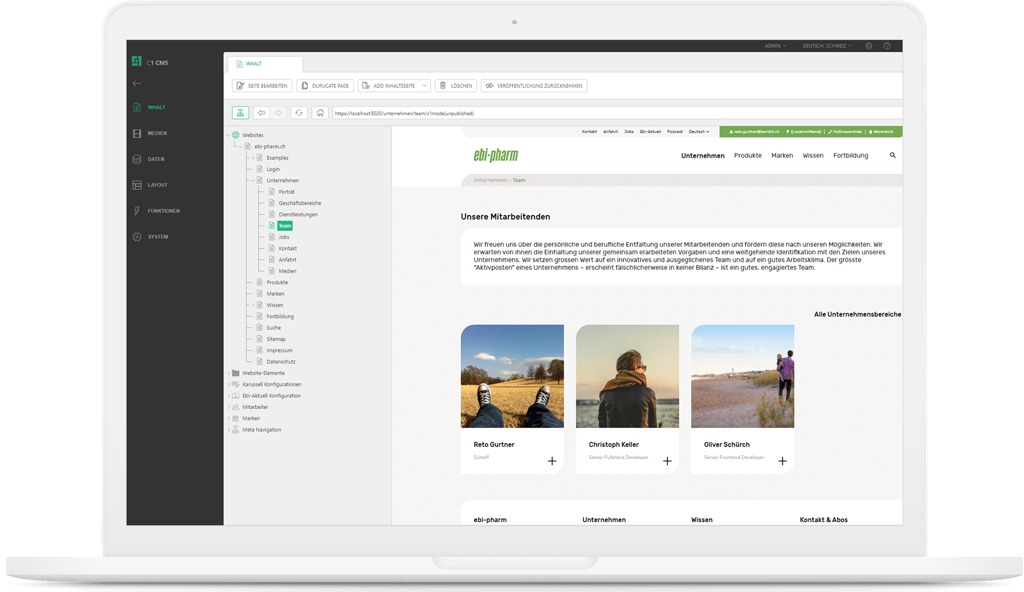Viewport: 1024px width, 592px height.
Task: Expand Christoph Keller card plus icon
Action: point(667,461)
